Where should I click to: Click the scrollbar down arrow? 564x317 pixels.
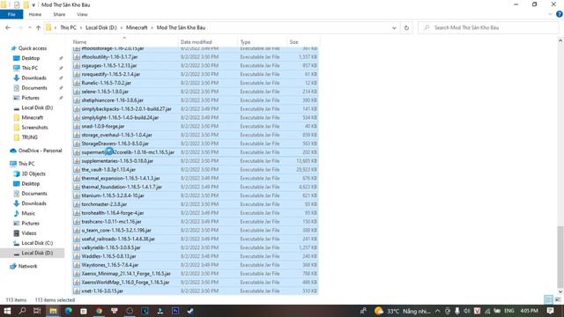(560, 291)
